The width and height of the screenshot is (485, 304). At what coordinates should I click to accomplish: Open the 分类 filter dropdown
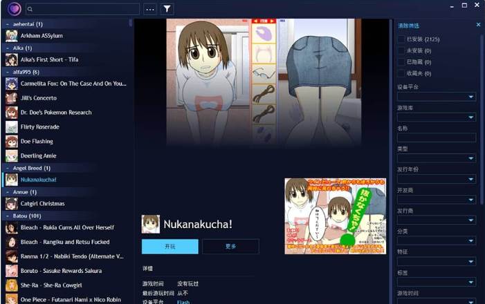pyautogui.click(x=437, y=240)
